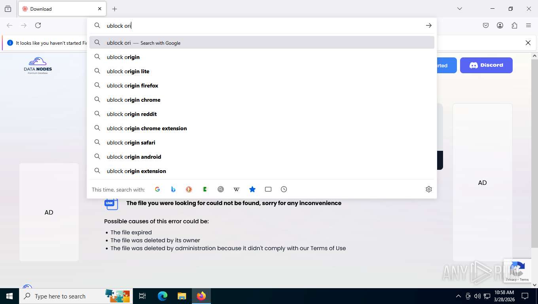Open the Extensions puzzle icon

point(514,25)
